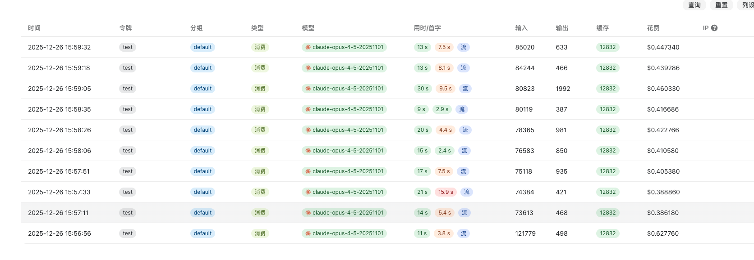Click the 消费 type tag in the 15:57:51 row

260,171
